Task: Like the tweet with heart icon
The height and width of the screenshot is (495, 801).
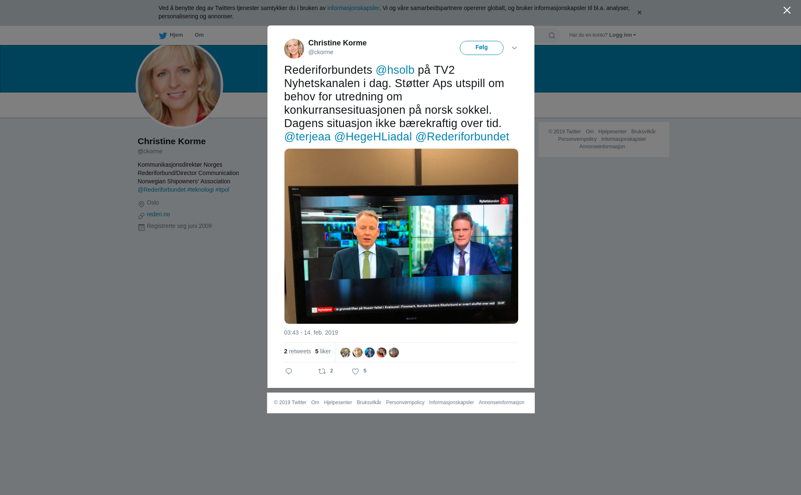Action: (x=355, y=371)
